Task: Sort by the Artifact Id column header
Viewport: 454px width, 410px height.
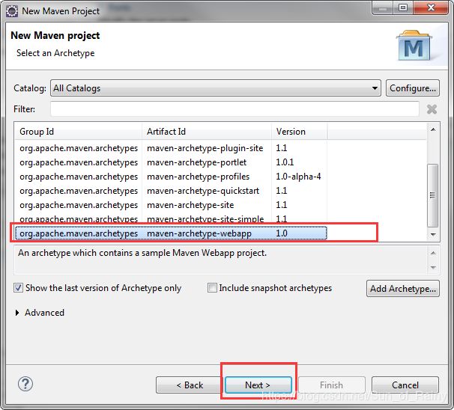Action: (x=207, y=132)
